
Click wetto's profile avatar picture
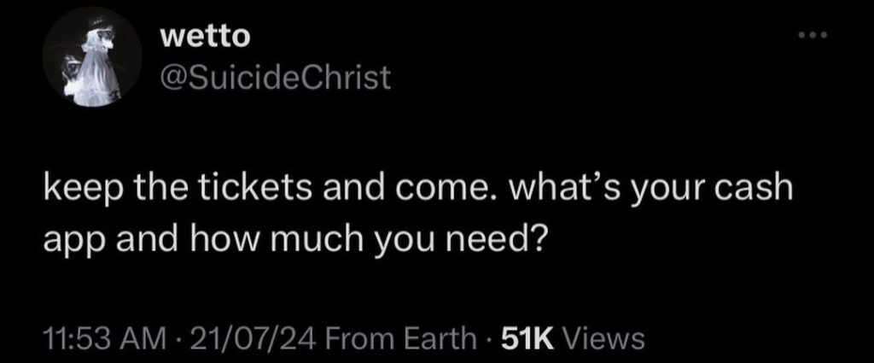click(x=94, y=62)
